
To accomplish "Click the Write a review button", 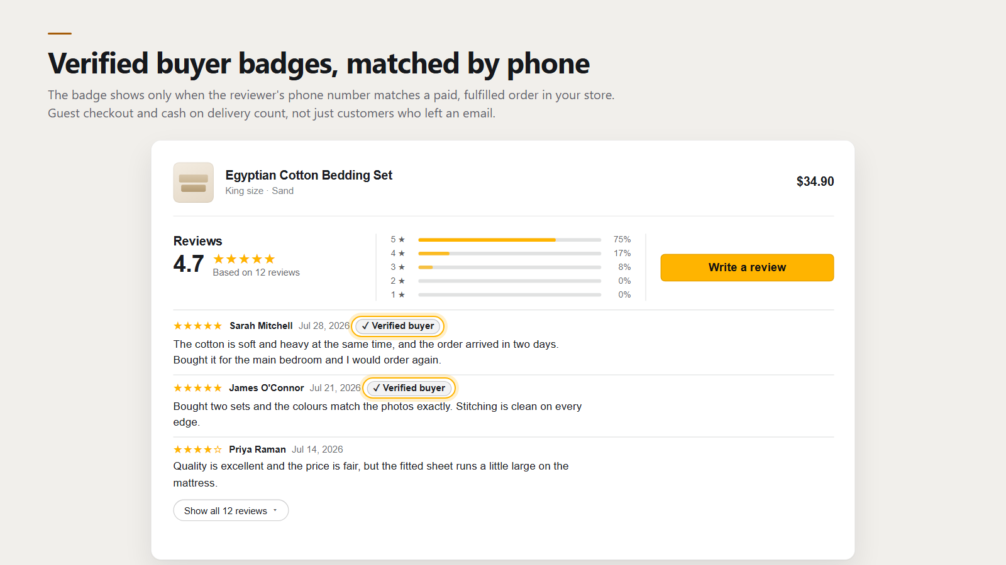I will pyautogui.click(x=747, y=267).
